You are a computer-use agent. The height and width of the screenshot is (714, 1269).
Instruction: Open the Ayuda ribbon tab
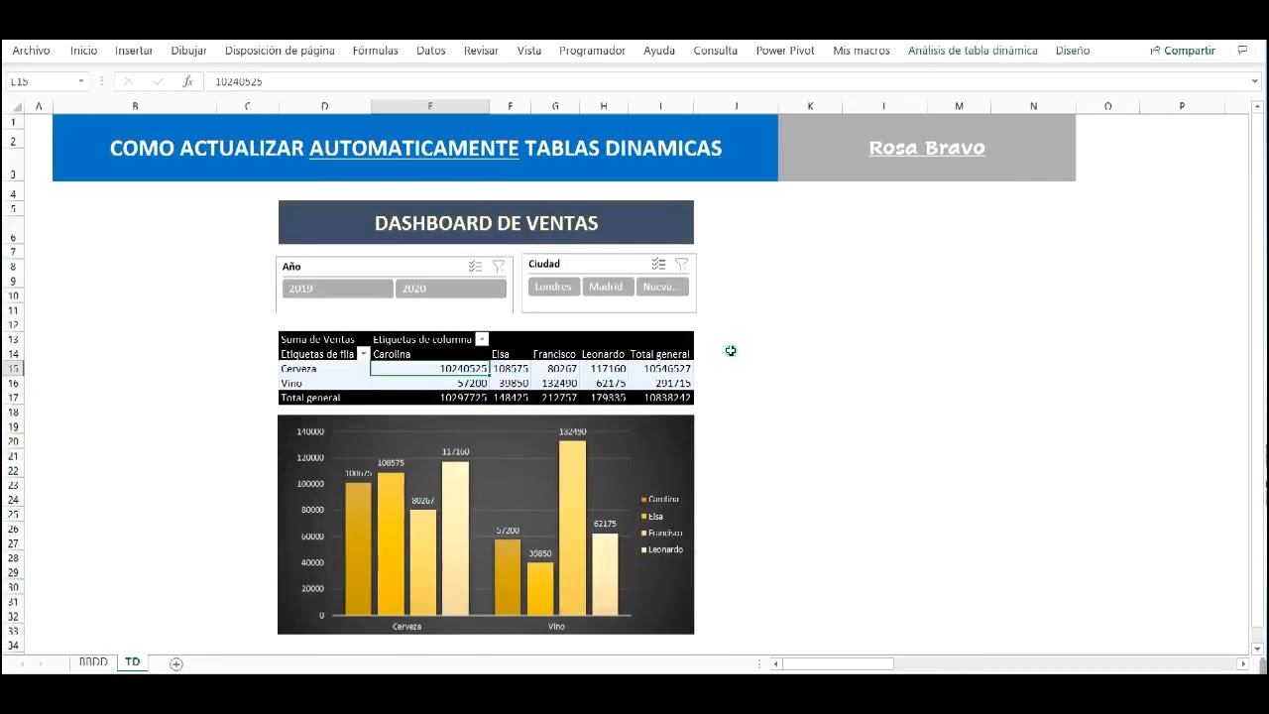coord(659,51)
